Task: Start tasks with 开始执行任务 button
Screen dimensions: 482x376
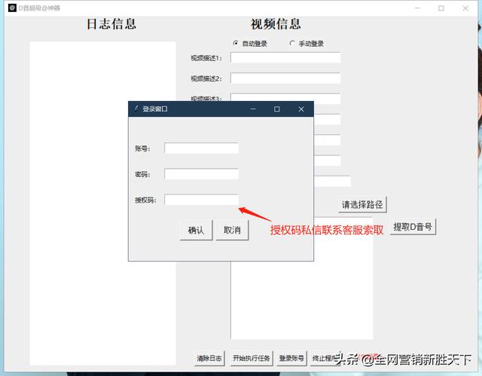Action: point(251,359)
